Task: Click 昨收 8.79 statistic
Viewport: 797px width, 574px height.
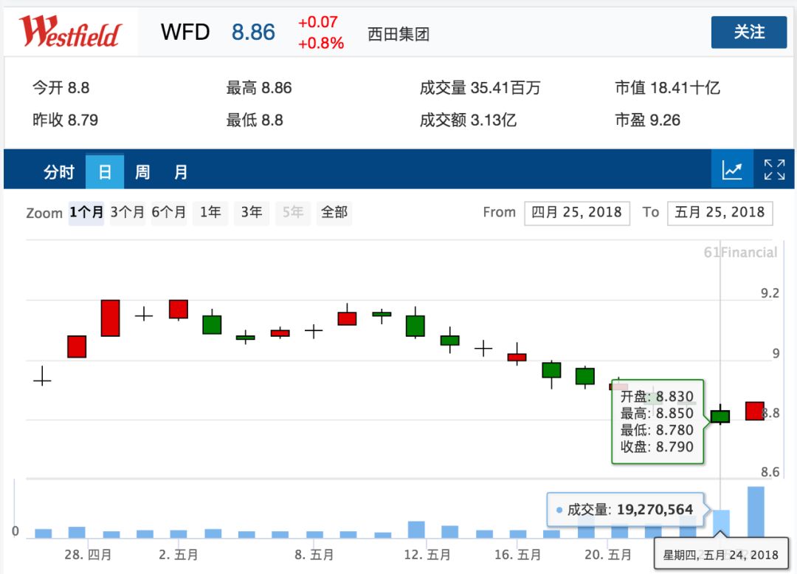Action: tap(65, 120)
